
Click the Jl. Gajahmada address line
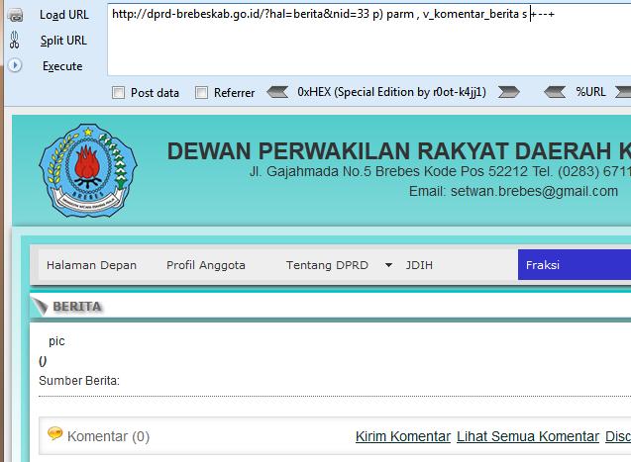(x=440, y=172)
